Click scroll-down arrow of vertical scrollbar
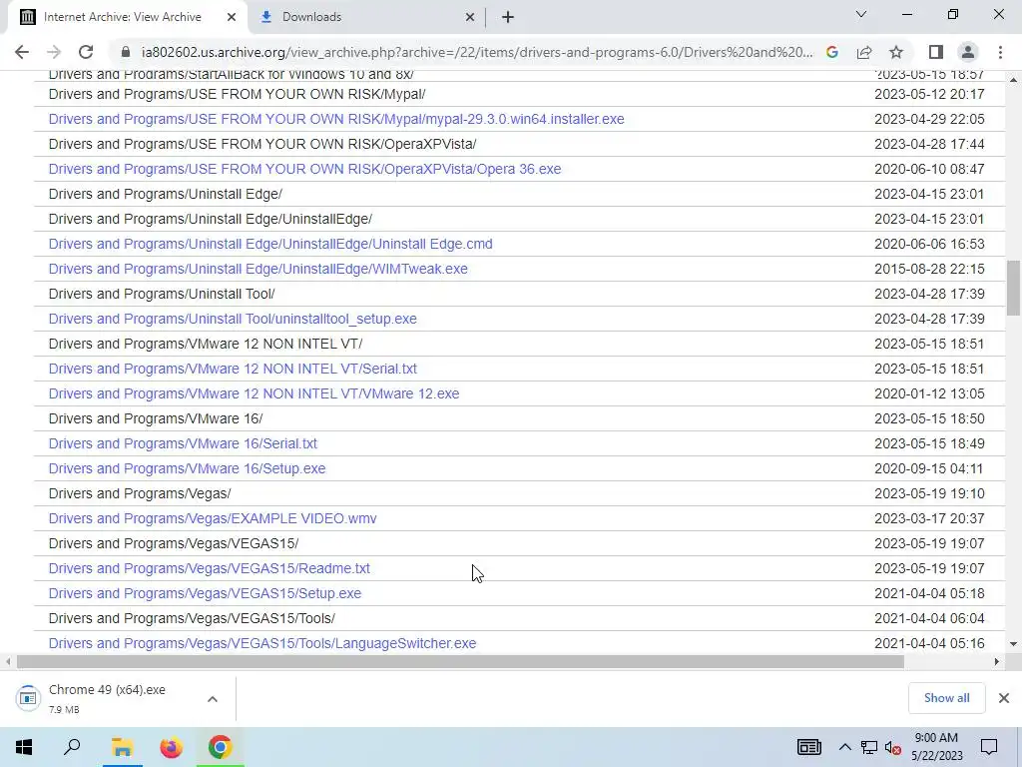The width and height of the screenshot is (1022, 767). tap(1013, 644)
